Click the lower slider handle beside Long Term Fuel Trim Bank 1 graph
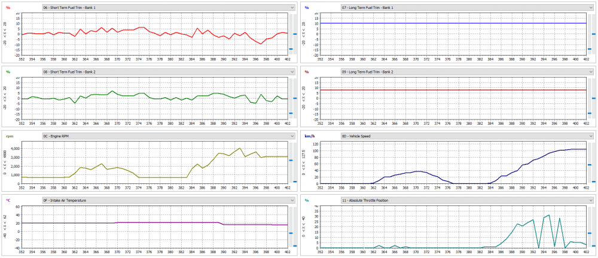The width and height of the screenshot is (598, 258). (x=590, y=49)
